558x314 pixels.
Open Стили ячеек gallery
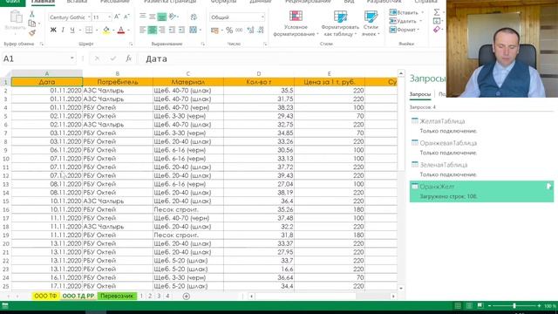(x=371, y=24)
